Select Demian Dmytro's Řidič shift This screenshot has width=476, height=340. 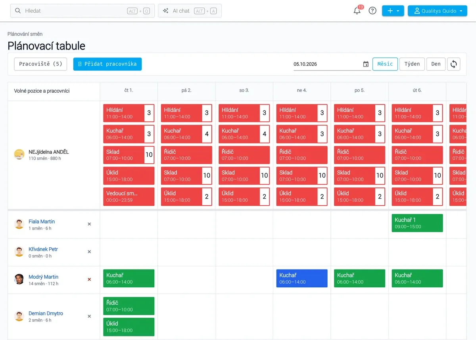point(129,306)
